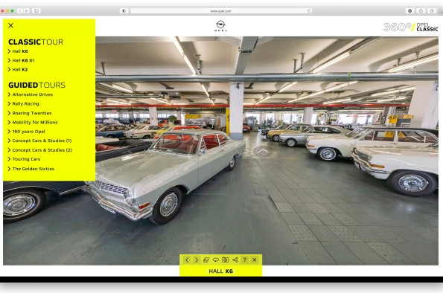Reload the page in Safari
Image resolution: width=443 pixels, height=293 pixels.
tap(309, 11)
